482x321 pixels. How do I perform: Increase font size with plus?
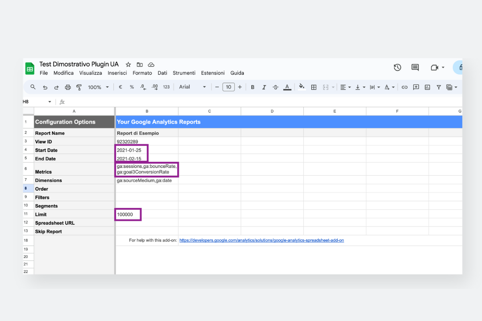click(x=240, y=87)
